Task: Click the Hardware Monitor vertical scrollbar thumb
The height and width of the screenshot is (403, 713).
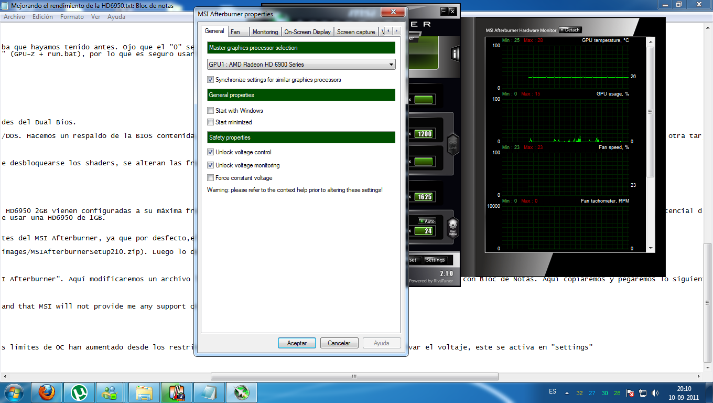Action: pos(651,111)
